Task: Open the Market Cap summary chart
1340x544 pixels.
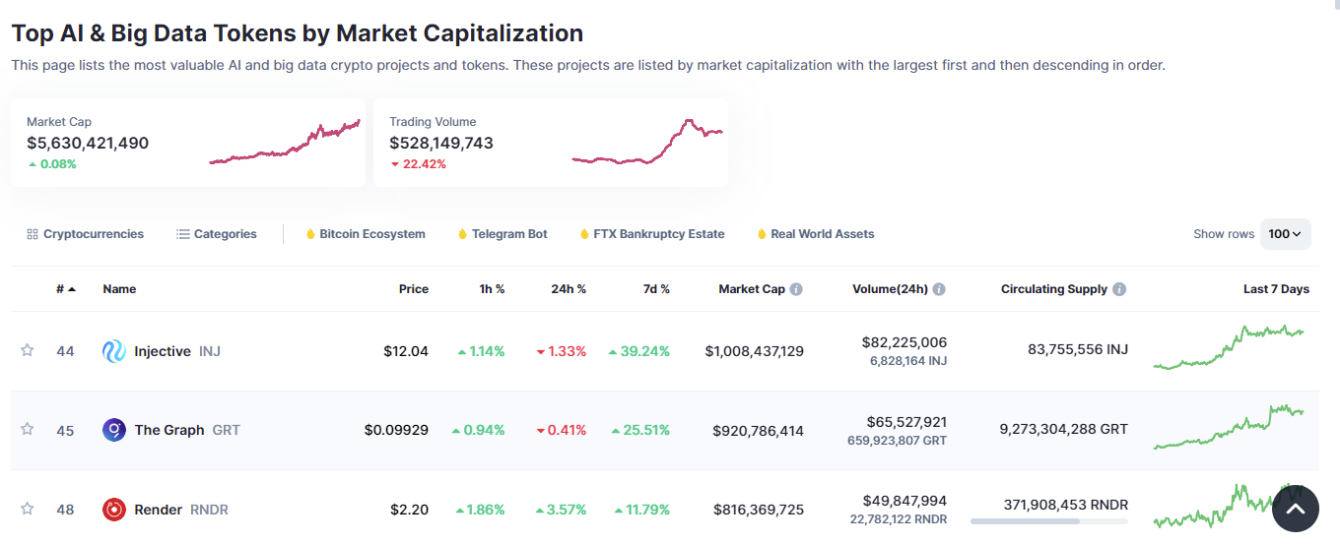Action: [285, 143]
